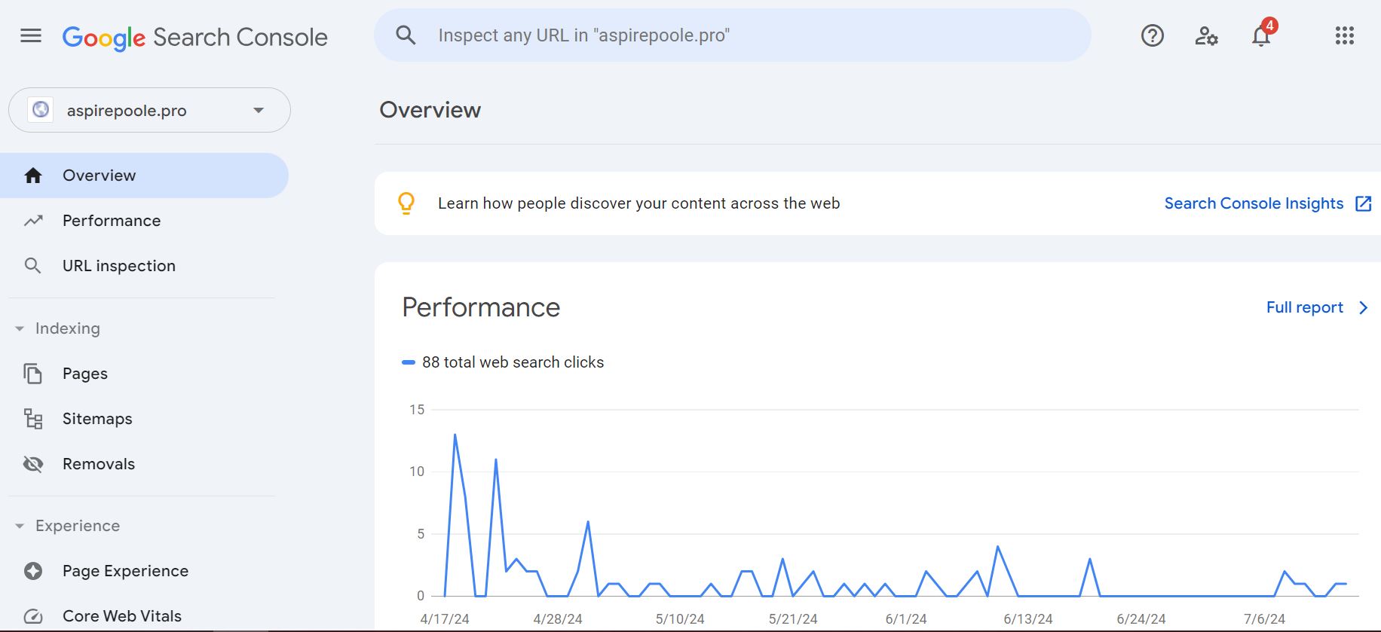This screenshot has height=632, width=1381.
Task: Click the 4/28/24 date label
Action: pos(558,619)
